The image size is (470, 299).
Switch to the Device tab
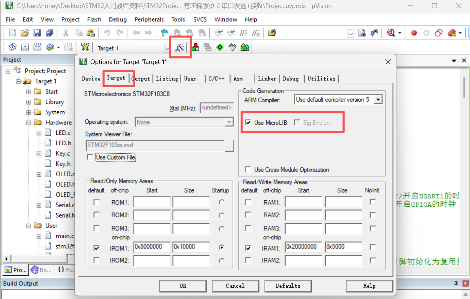pyautogui.click(x=91, y=79)
